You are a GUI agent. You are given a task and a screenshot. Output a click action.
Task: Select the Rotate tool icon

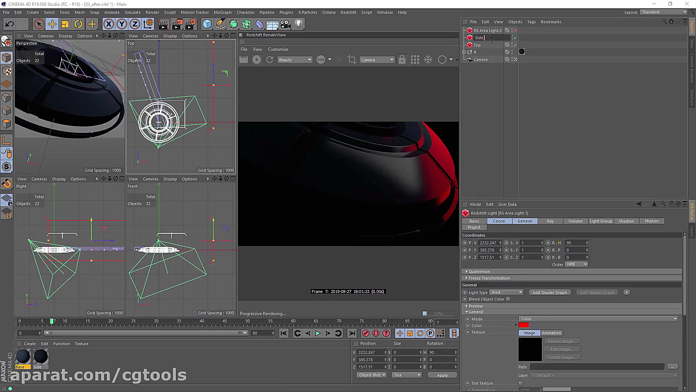78,24
